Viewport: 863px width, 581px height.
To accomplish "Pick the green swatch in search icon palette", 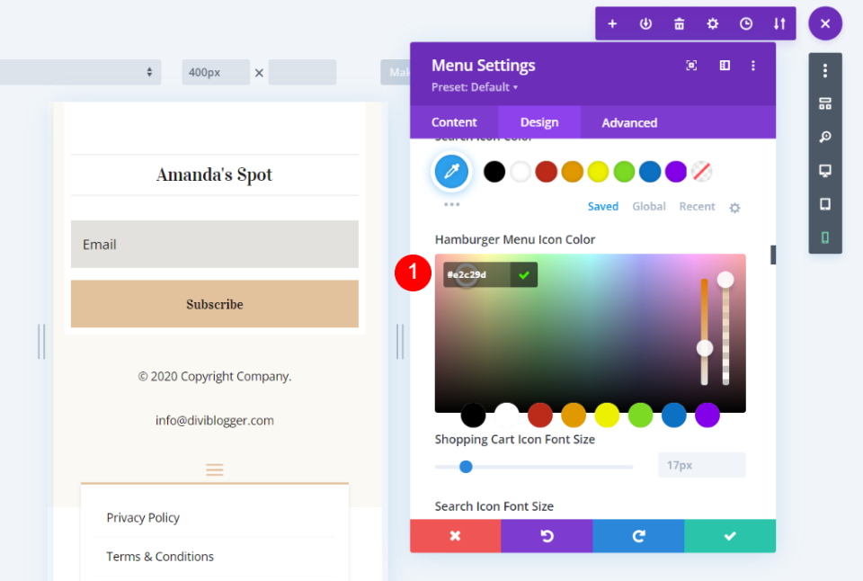I will [624, 171].
